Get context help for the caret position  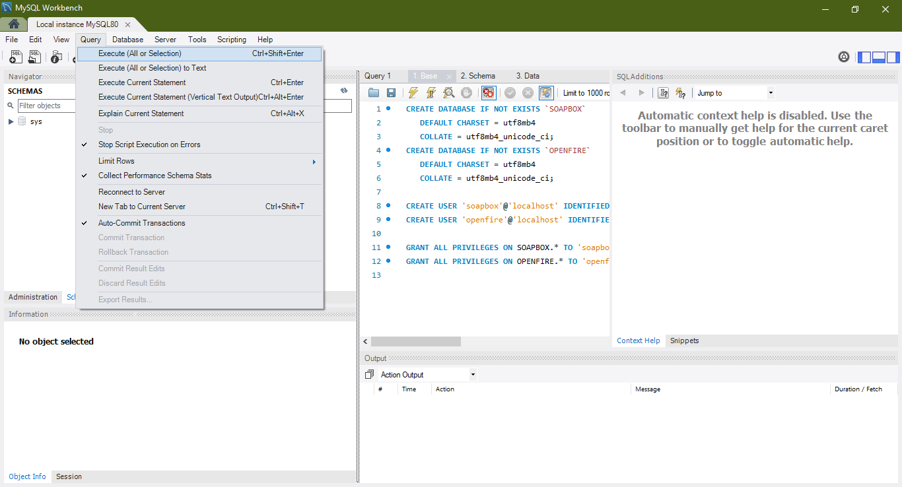pos(664,93)
